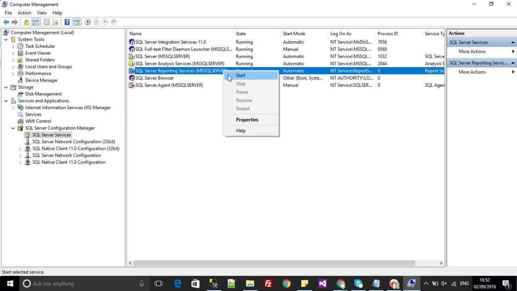This screenshot has width=517, height=291.
Task: Open FileZilla from the taskbar
Action: (268, 283)
